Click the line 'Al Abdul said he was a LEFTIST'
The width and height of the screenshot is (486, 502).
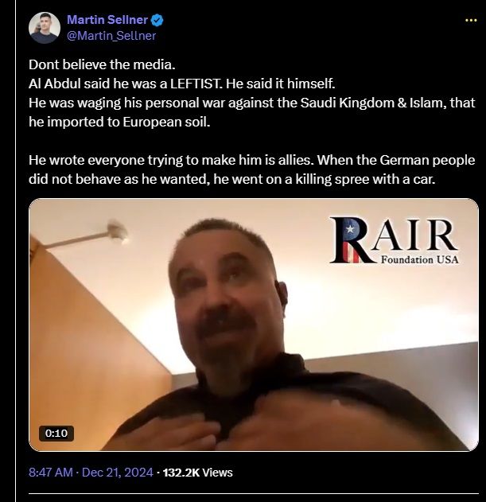pos(182,84)
